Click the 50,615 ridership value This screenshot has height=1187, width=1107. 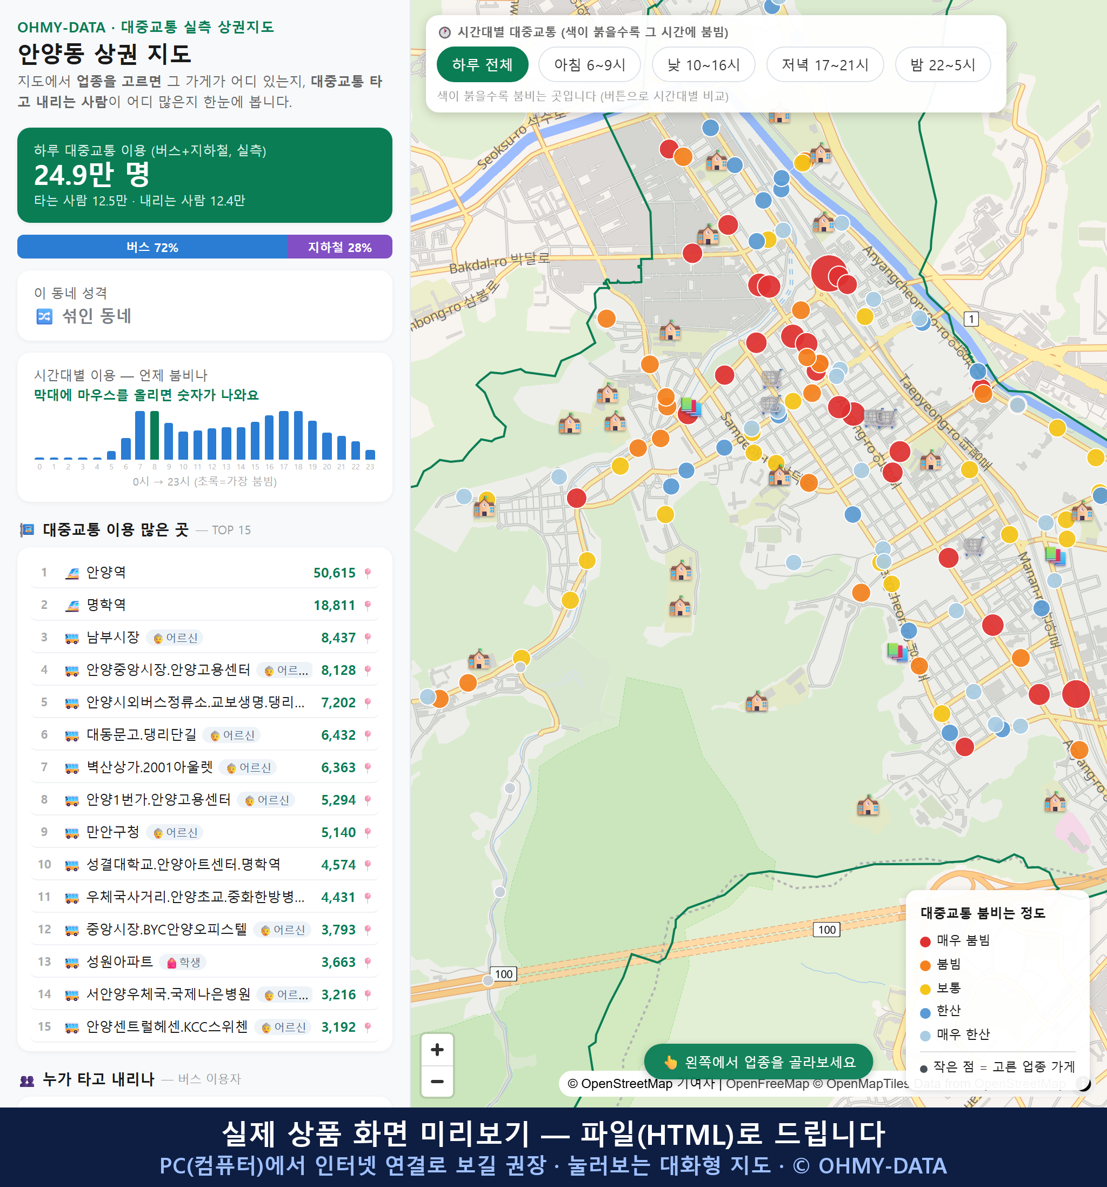[334, 573]
